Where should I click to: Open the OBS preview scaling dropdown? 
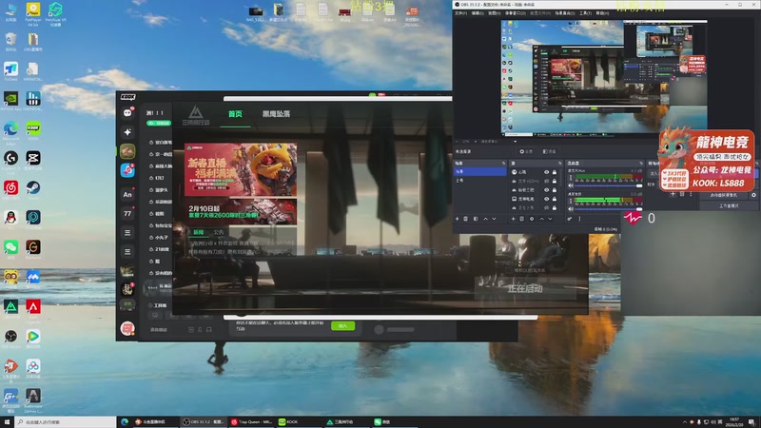tap(515, 142)
